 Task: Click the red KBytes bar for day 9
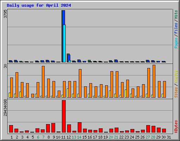[53, 128]
